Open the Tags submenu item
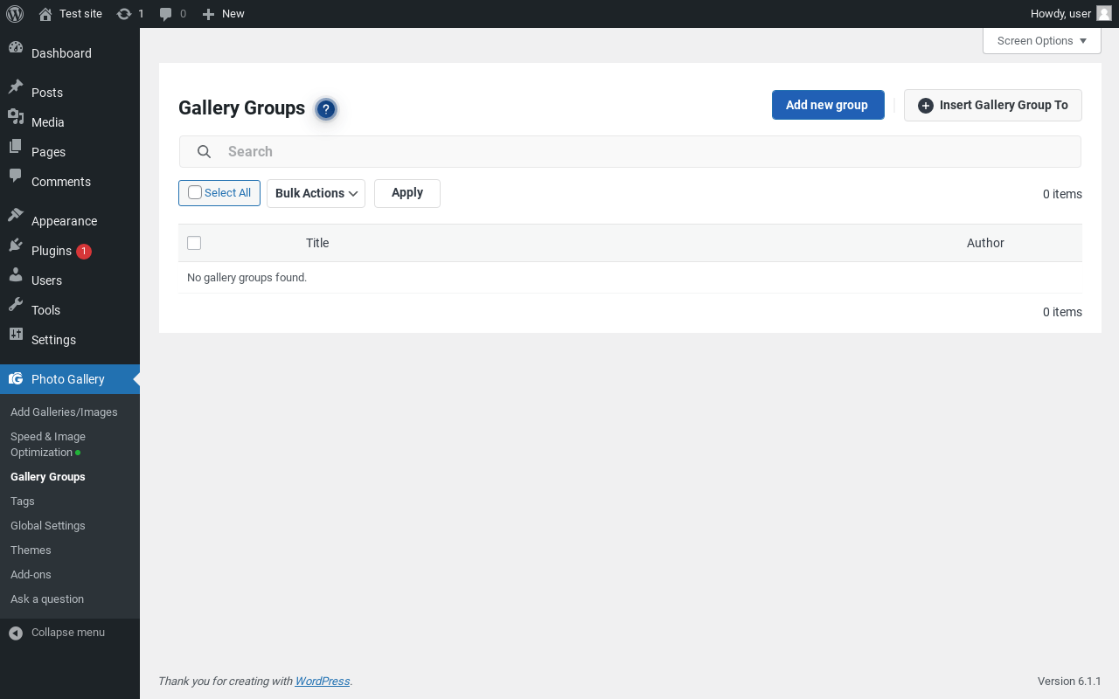 click(23, 502)
